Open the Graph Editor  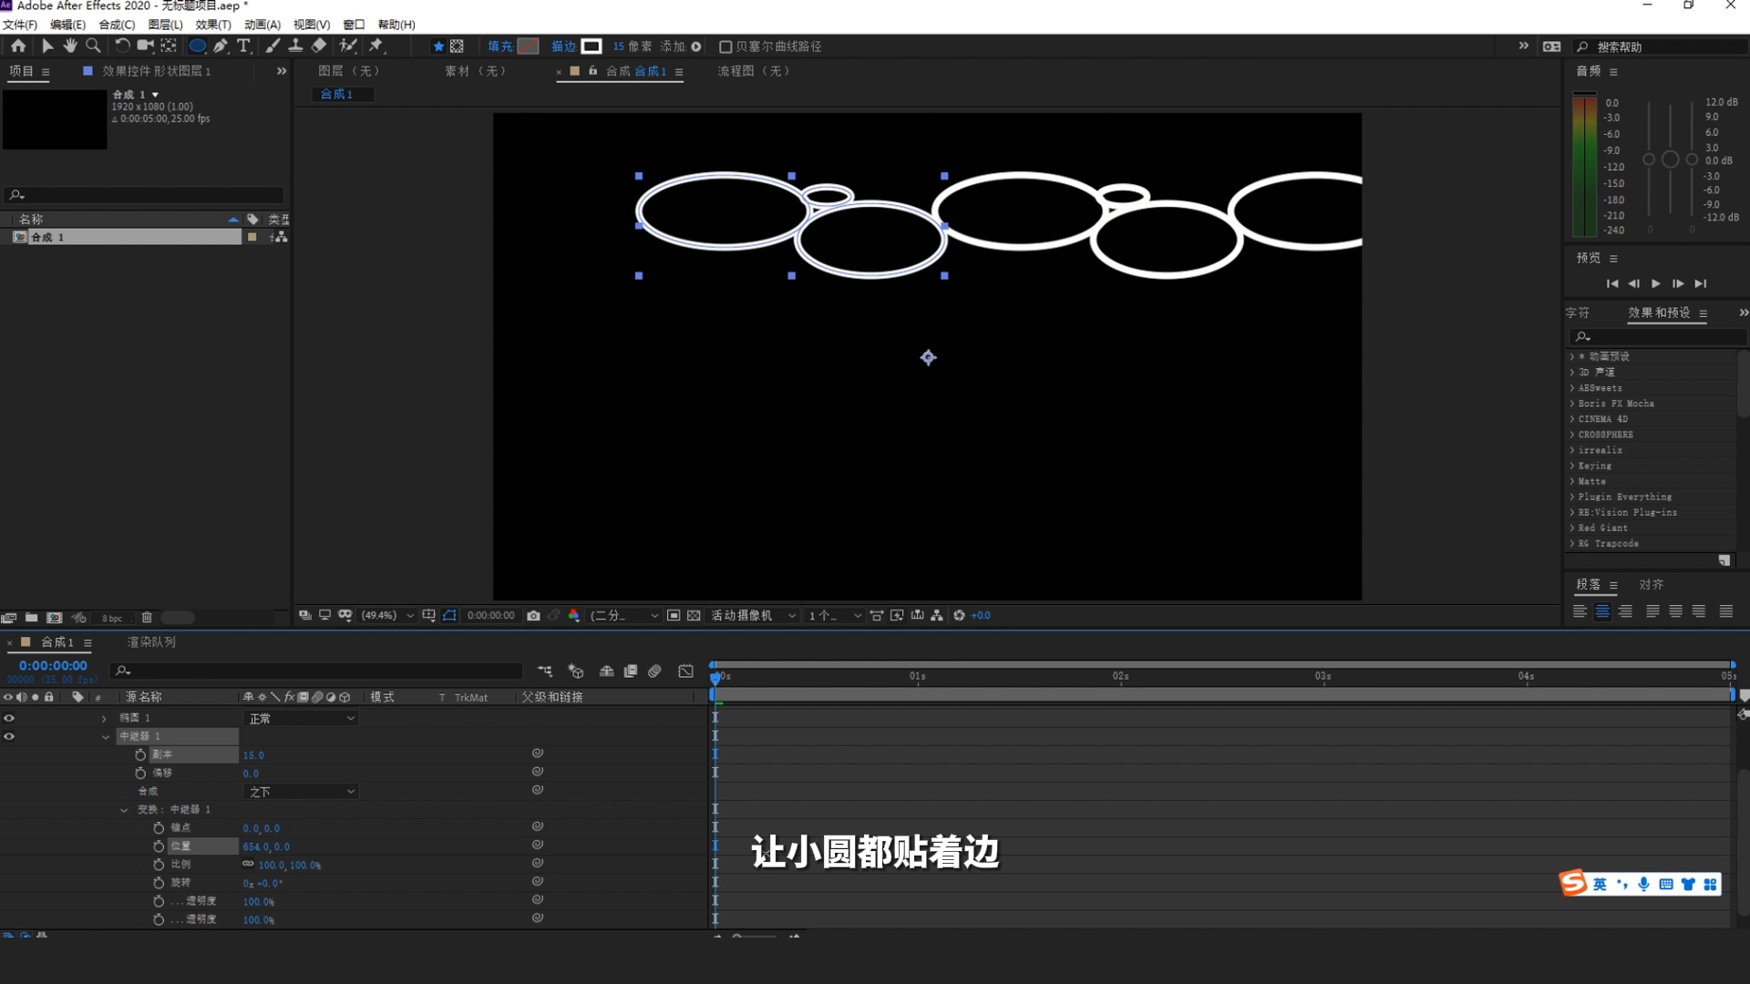(685, 671)
